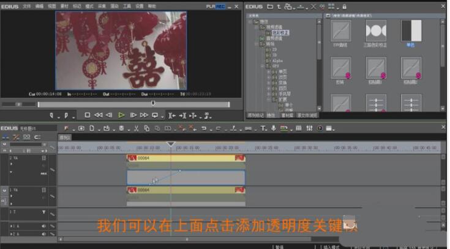This screenshot has height=249, width=450.
Task: Collapse the GPU folder in effect tree
Action: click(262, 66)
